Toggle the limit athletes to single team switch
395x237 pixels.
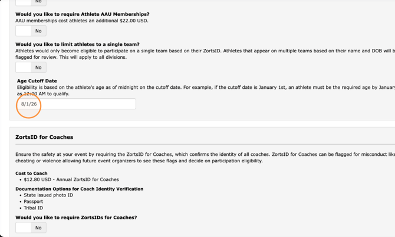point(31,68)
